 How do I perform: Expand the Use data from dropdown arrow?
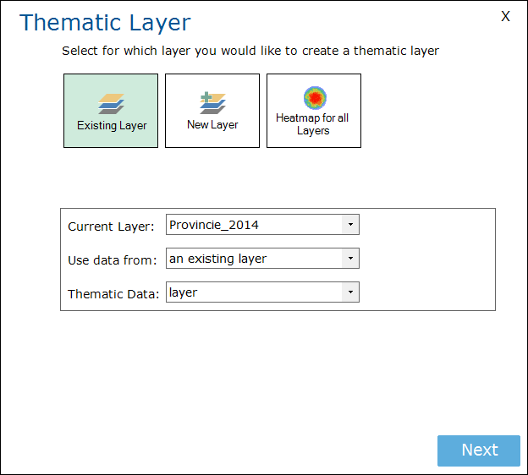pyautogui.click(x=350, y=259)
